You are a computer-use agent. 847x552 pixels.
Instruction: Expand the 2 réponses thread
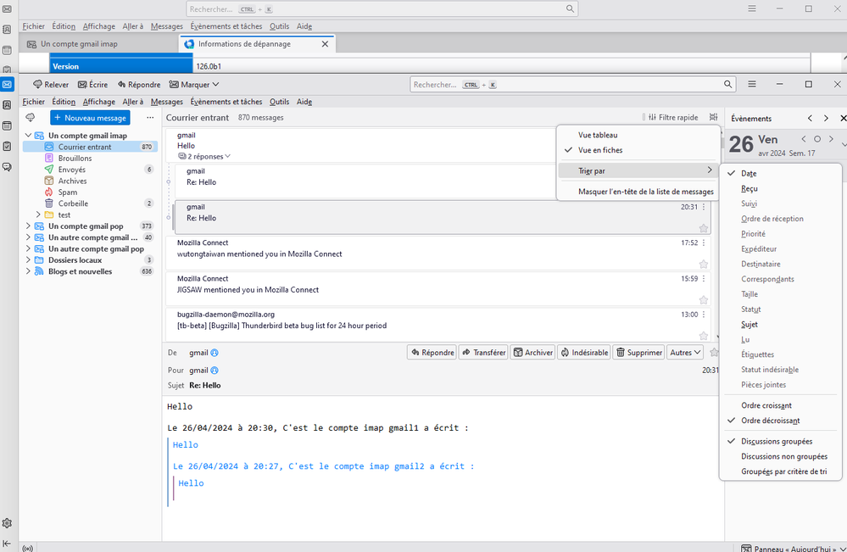coord(204,156)
